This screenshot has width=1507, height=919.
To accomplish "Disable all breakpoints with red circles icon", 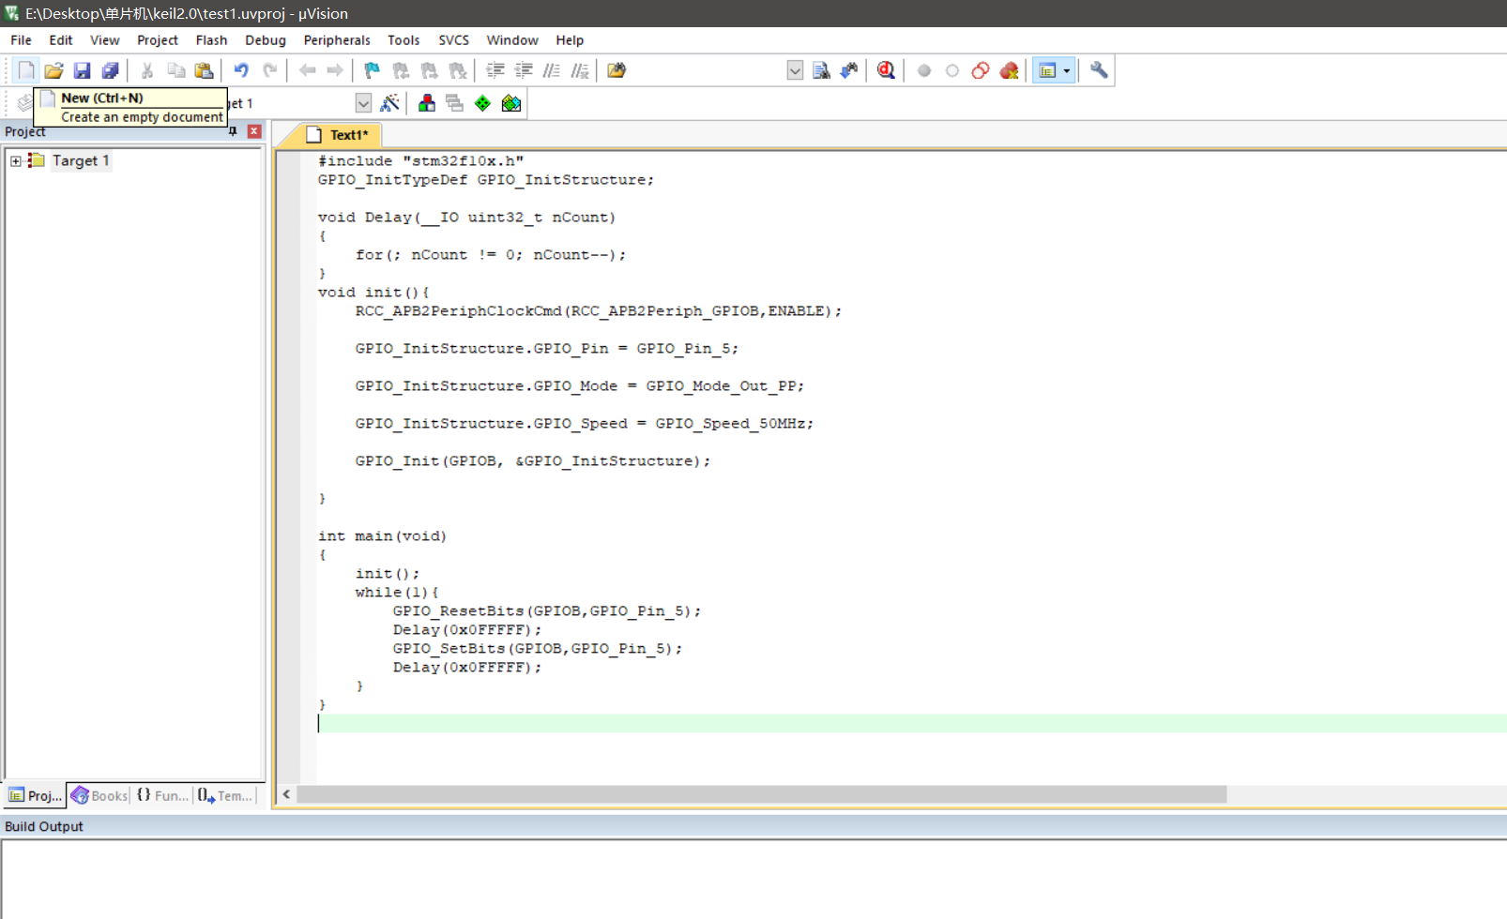I will [x=981, y=70].
